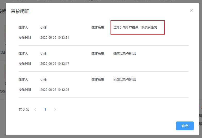This screenshot has width=202, height=138.
Task: Click the timestamp 2022-06-06 10:12:17
Action: coord(55,64)
